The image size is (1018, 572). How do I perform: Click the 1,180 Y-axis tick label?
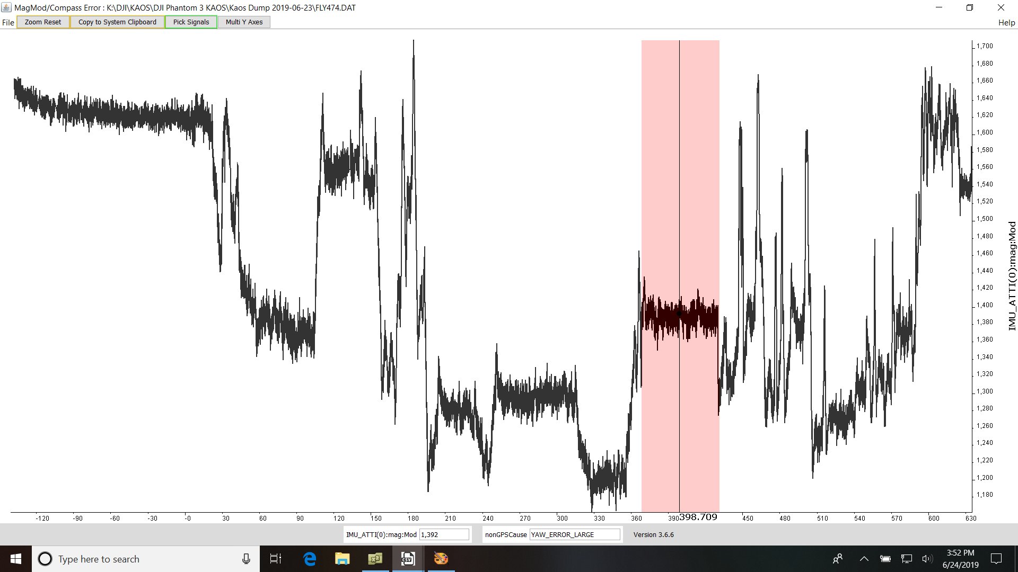click(985, 495)
